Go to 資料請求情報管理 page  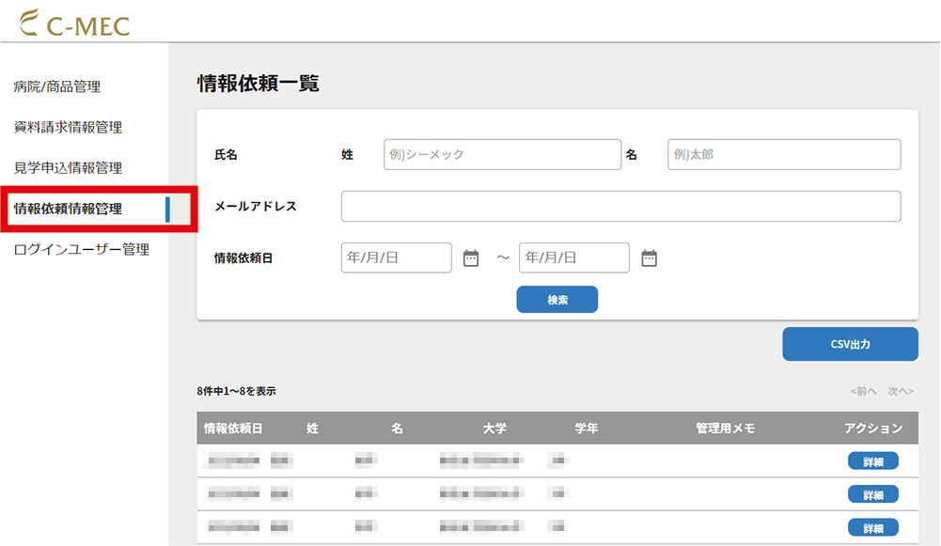tap(68, 127)
